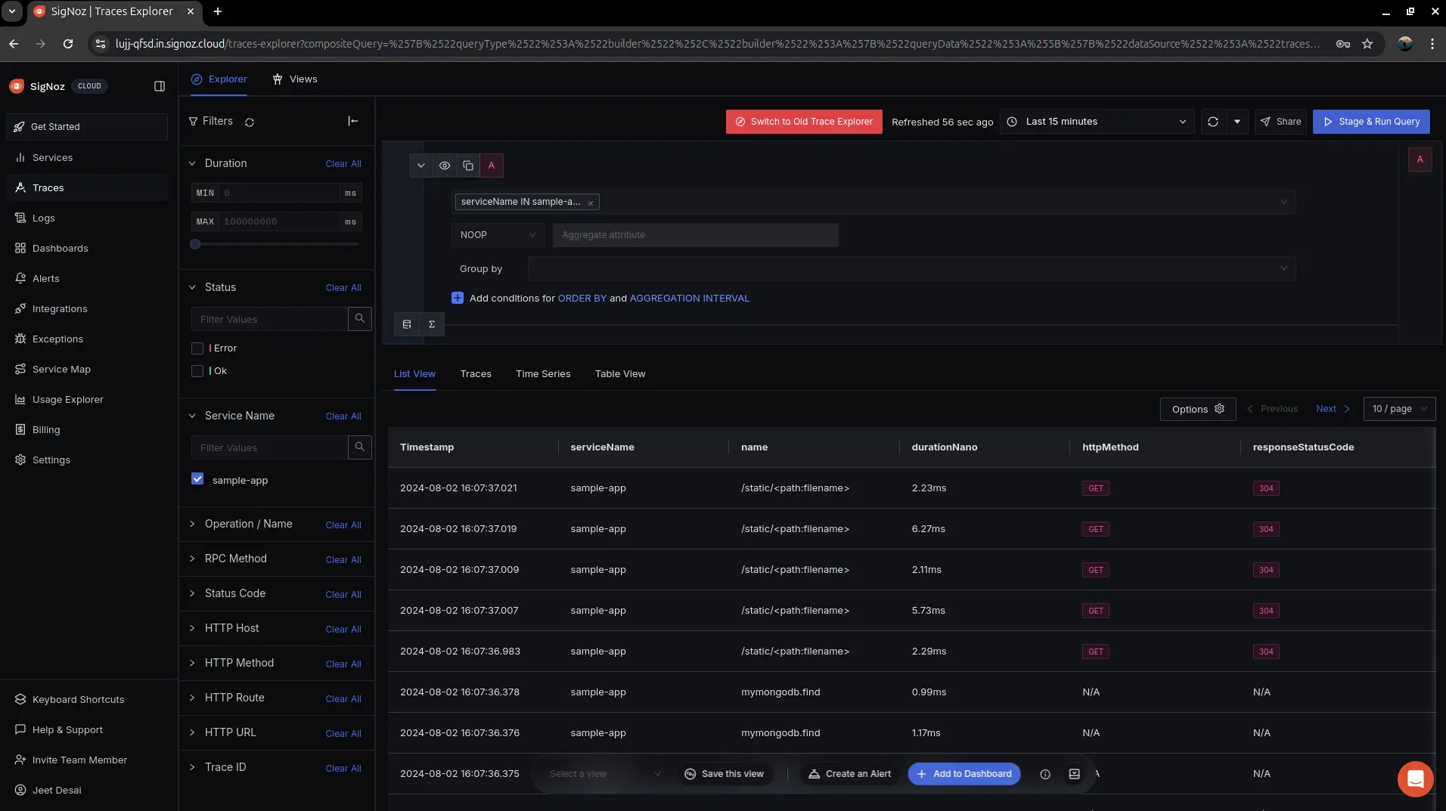Click the Duration slider handle
Image resolution: width=1446 pixels, height=811 pixels.
(195, 244)
